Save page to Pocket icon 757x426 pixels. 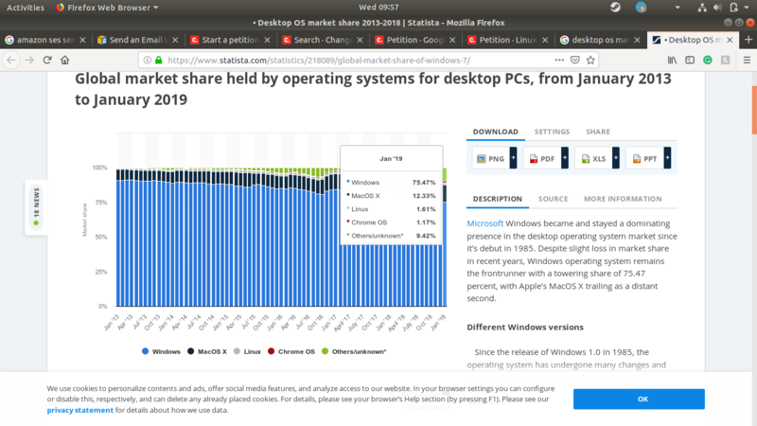click(x=575, y=61)
